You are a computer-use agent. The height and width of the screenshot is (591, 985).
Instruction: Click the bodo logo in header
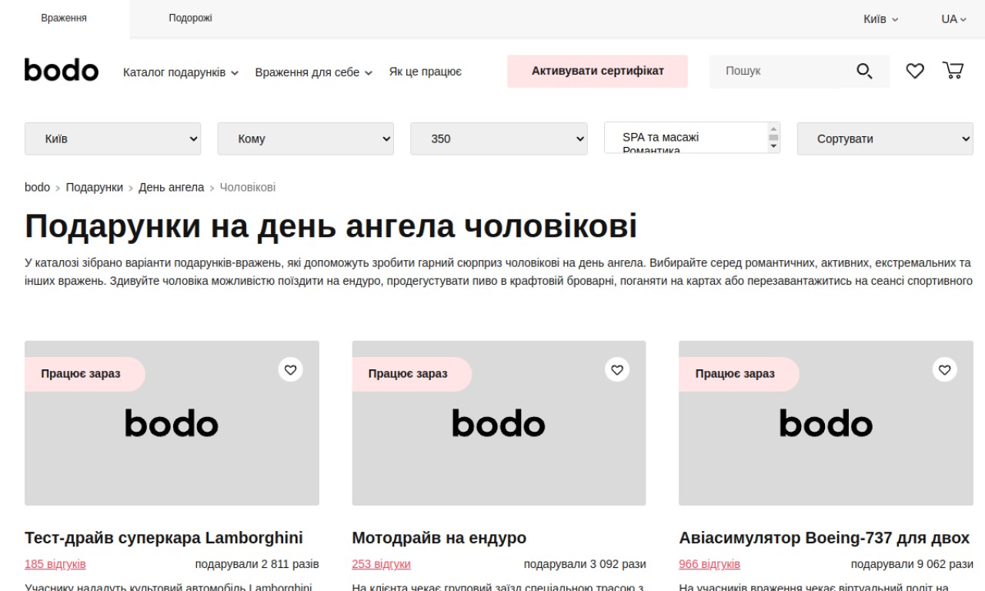point(62,70)
